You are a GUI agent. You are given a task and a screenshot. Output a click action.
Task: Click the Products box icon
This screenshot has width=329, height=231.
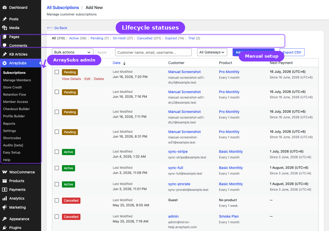(5, 181)
